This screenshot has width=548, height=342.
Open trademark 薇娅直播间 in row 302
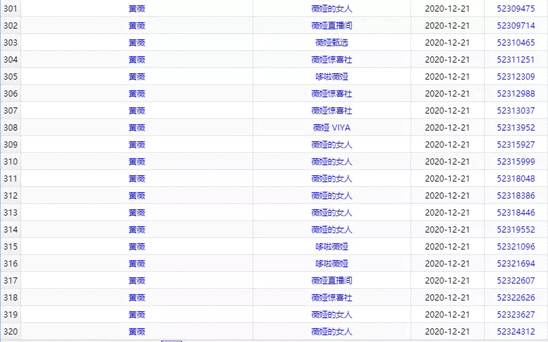332,25
